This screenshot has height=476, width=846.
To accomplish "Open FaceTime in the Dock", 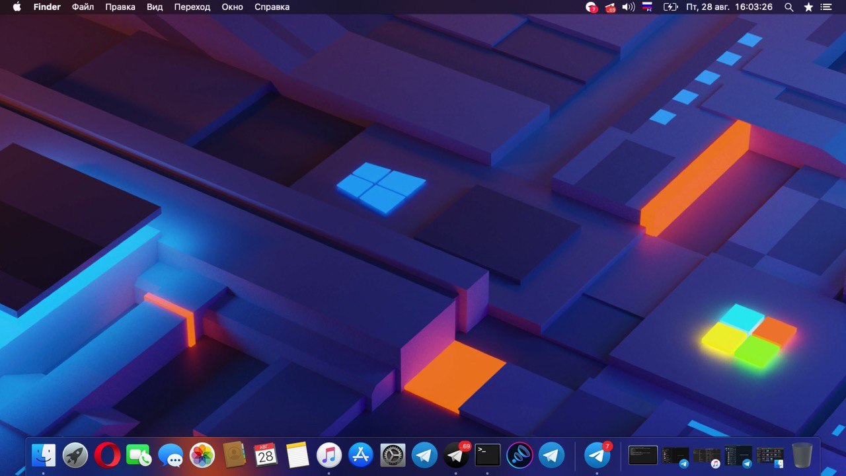I will point(139,455).
